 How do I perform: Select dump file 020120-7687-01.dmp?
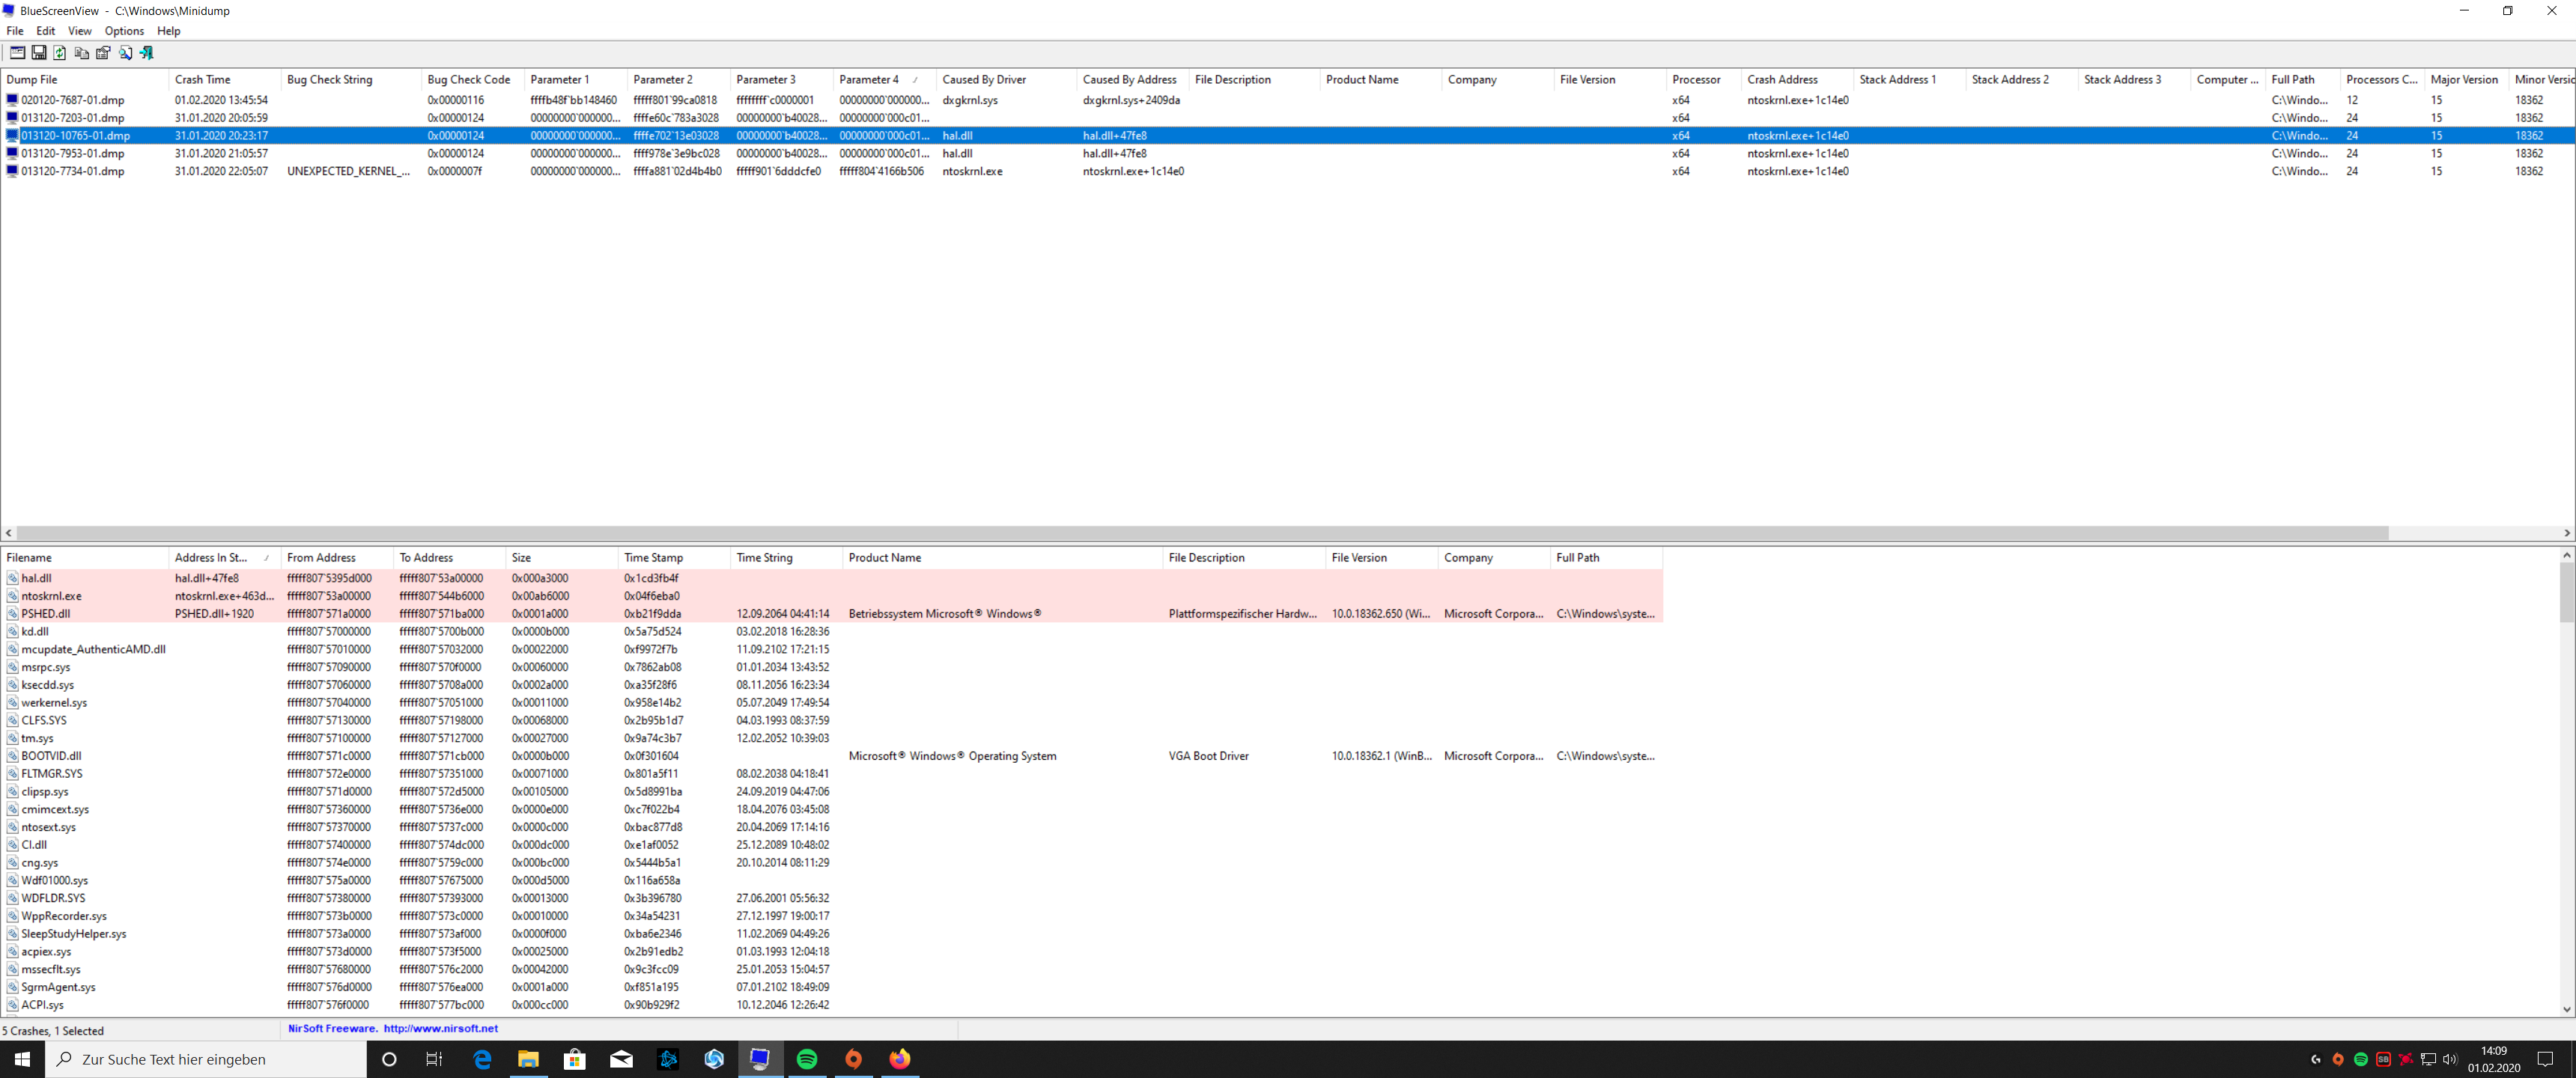[72, 100]
